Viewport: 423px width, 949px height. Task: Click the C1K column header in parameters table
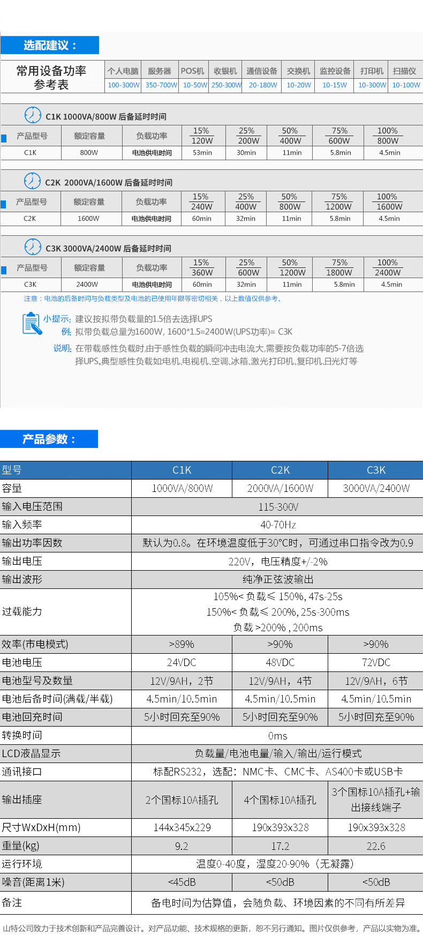(182, 470)
